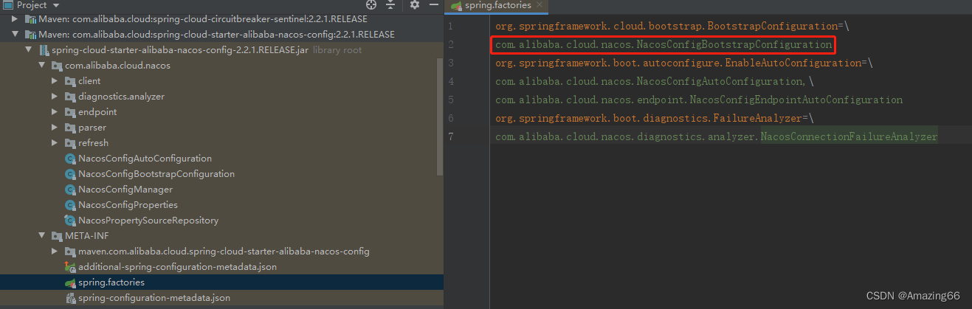Viewport: 972px width, 309px height.
Task: Expand the refresh package
Action: (x=55, y=143)
